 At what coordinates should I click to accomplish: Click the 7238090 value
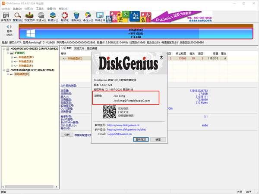point(202,99)
